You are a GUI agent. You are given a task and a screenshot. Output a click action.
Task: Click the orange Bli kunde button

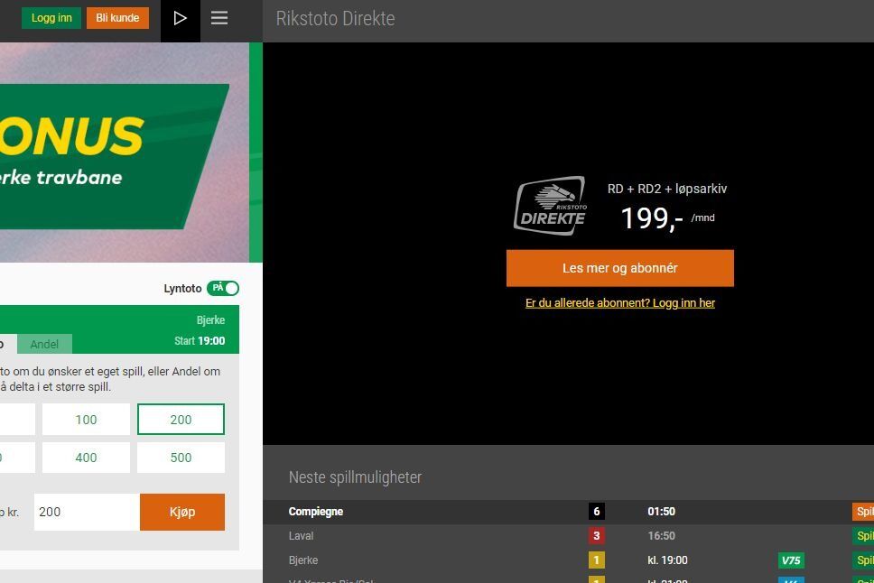click(117, 18)
